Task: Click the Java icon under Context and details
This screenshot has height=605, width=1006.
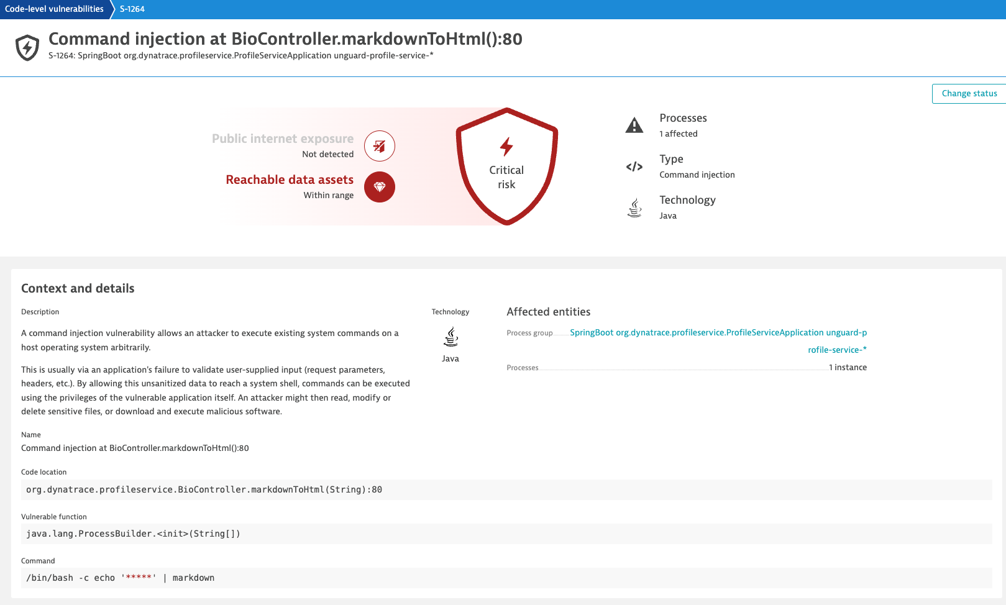Action: tap(450, 337)
